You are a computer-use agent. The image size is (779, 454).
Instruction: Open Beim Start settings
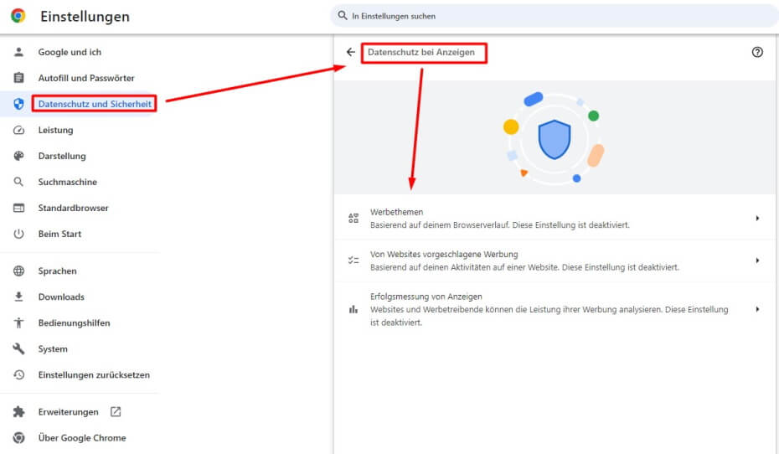point(59,234)
